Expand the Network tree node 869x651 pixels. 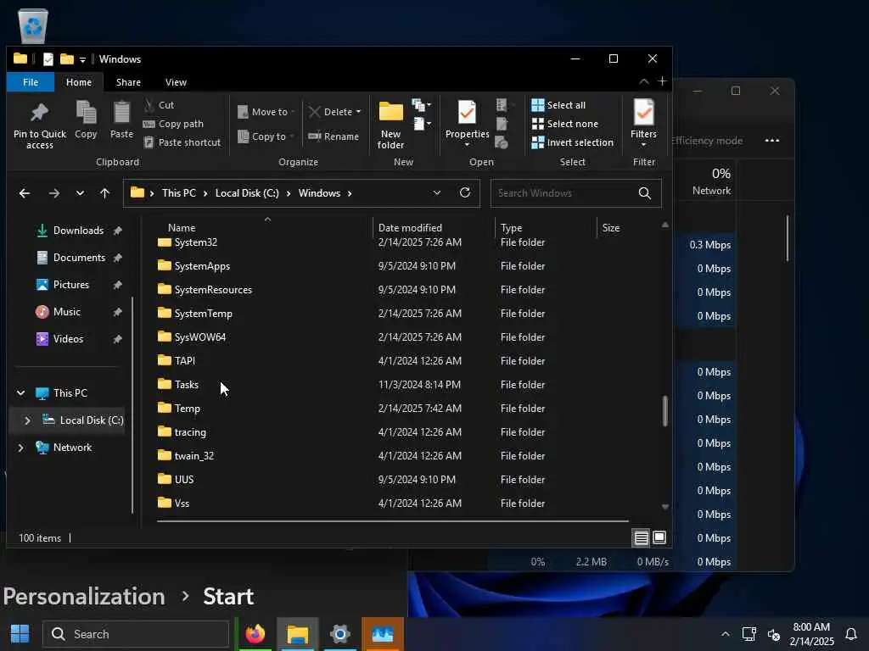point(21,448)
